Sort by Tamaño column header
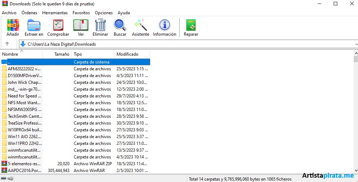The height and width of the screenshot is (182, 358). click(57, 54)
